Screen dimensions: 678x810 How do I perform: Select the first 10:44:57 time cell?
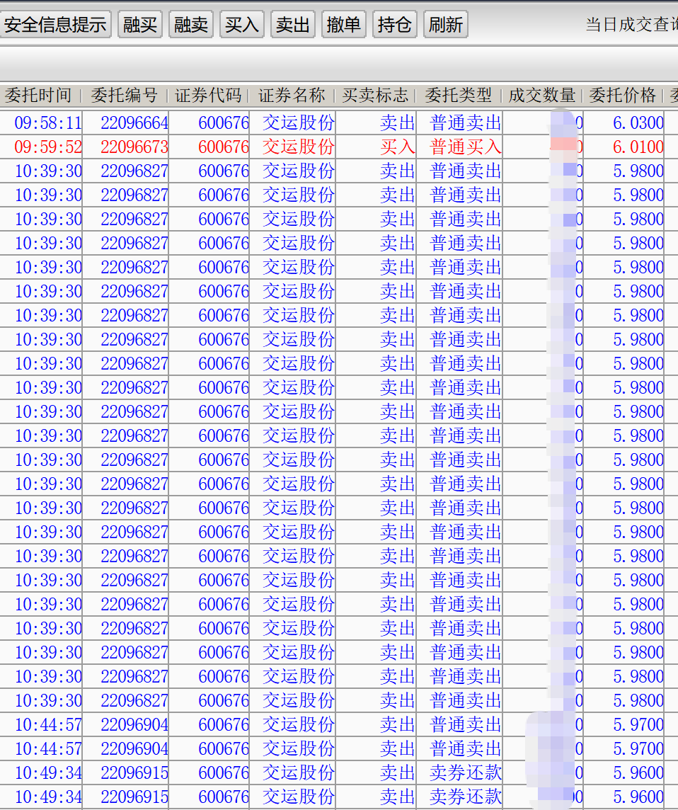[x=48, y=725]
